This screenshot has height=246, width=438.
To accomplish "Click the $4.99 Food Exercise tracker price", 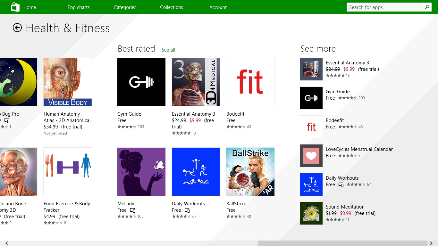I will [x=49, y=217].
